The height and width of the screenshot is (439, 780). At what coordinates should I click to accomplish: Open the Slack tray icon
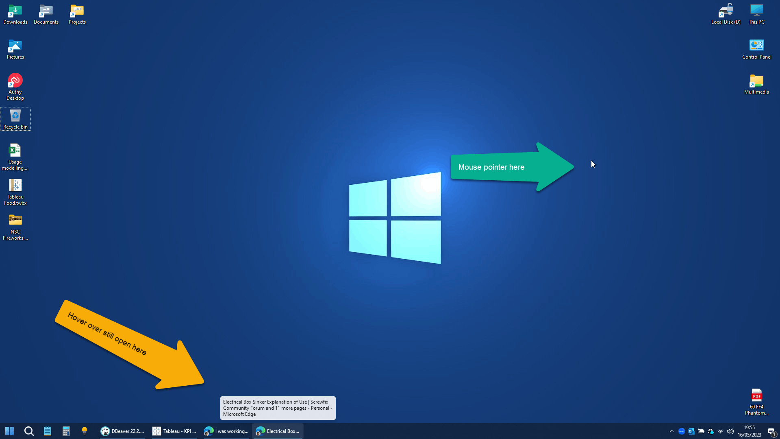711,431
